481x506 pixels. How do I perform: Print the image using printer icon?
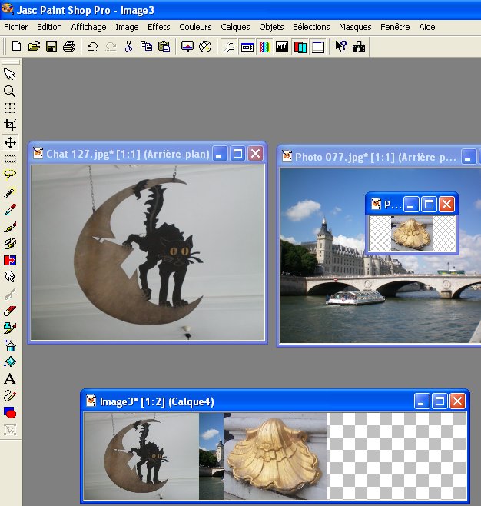[x=69, y=47]
